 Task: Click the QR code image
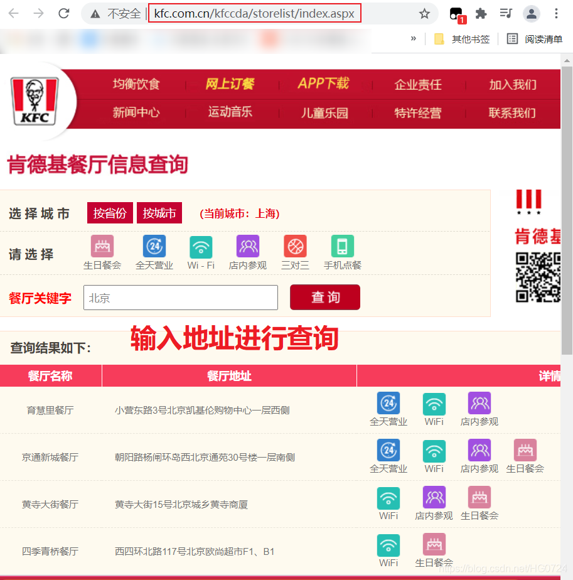click(538, 277)
